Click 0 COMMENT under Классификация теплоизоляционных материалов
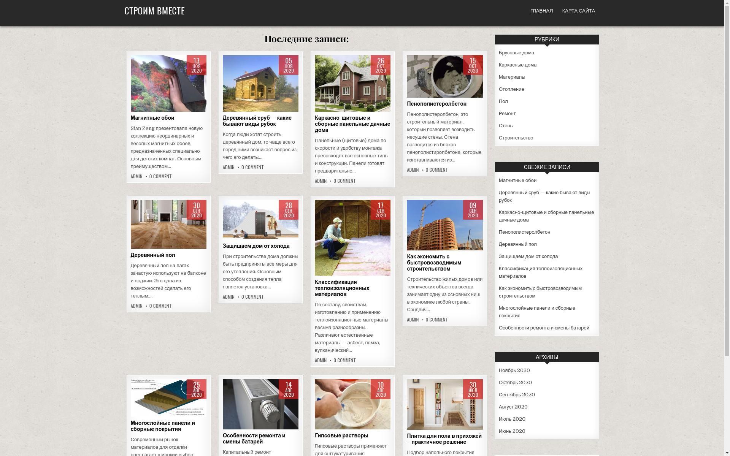Screen dimensions: 730x456 click(x=344, y=361)
